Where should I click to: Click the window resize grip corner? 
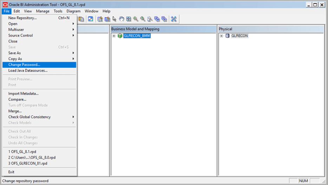(324, 181)
